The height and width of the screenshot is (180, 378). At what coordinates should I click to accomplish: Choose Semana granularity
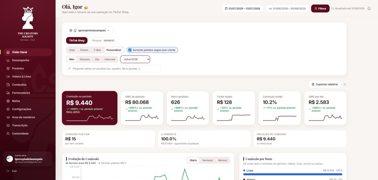(85, 59)
